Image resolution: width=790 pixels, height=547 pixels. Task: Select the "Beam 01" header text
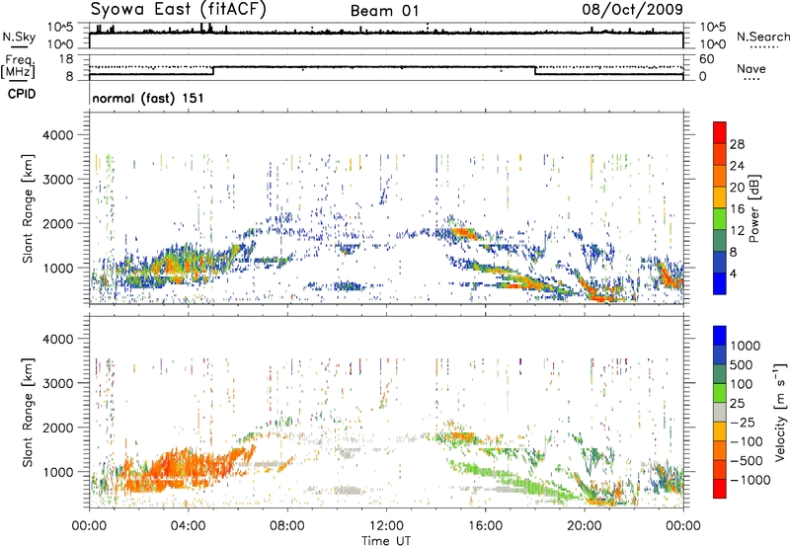(x=384, y=11)
